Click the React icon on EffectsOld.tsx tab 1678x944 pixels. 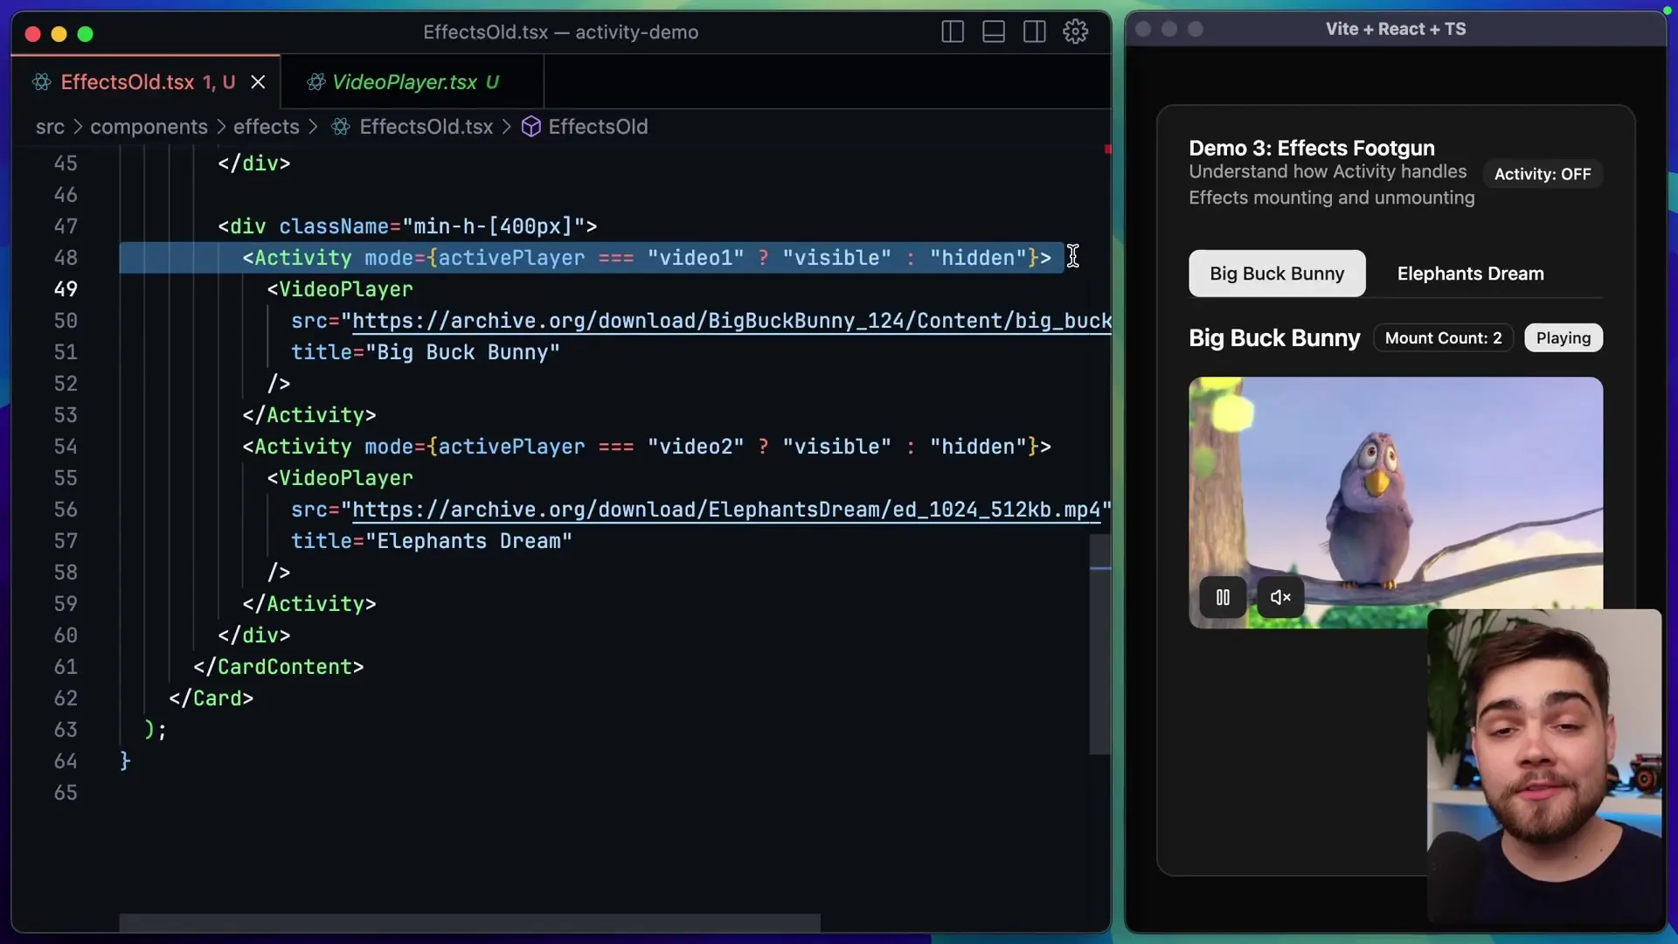click(41, 82)
